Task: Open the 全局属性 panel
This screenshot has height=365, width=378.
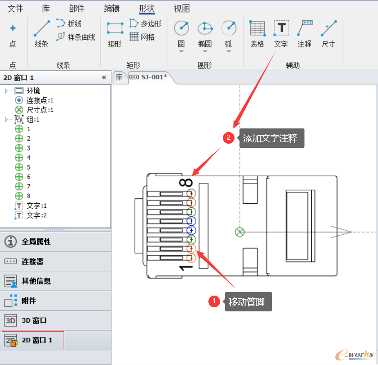Action: pos(55,242)
